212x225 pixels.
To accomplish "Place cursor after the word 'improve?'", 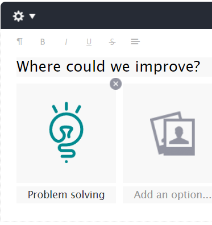I will (x=201, y=66).
